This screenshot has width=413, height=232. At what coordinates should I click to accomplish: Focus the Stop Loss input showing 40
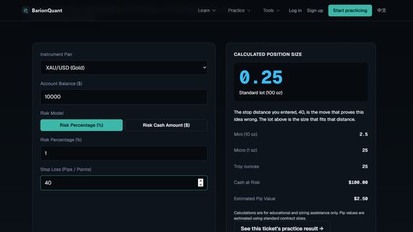124,183
